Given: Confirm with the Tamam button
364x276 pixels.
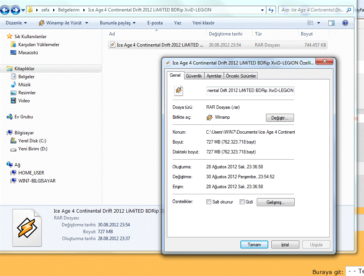Looking at the screenshot, I should [x=254, y=245].
